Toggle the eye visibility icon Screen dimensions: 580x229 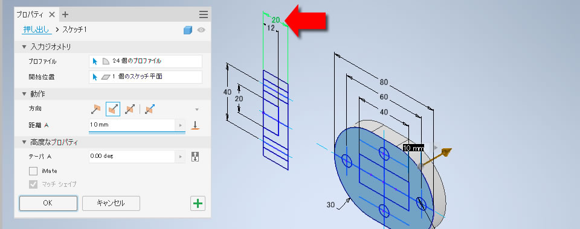201,30
